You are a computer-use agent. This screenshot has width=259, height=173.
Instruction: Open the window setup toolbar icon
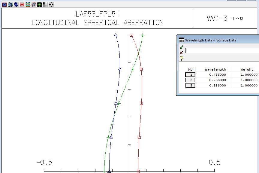coord(4,5)
